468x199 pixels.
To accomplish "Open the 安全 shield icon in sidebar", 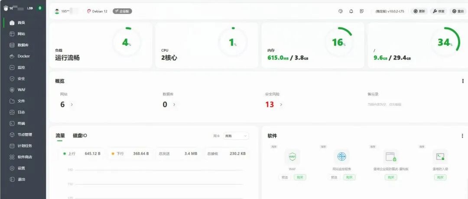I will coord(12,78).
